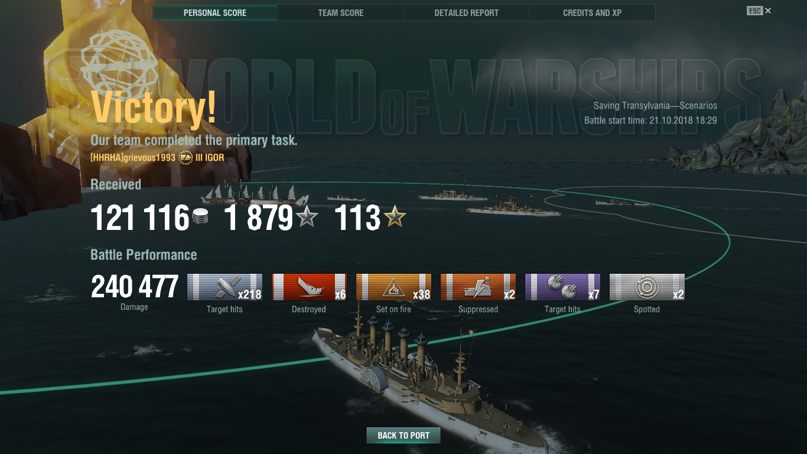Click the player name grievous1993
The height and width of the screenshot is (454, 807).
(x=149, y=158)
